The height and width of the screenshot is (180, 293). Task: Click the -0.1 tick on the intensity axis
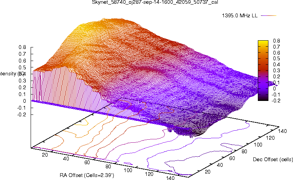click(x=22, y=108)
